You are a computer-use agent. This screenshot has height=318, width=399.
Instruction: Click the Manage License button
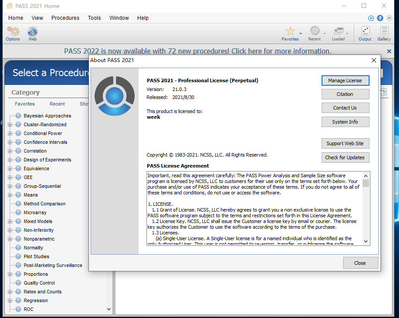pos(345,80)
